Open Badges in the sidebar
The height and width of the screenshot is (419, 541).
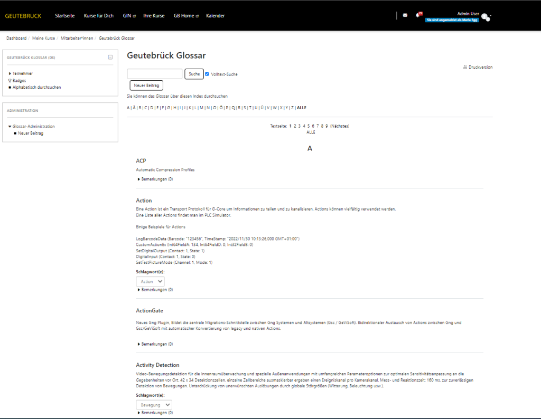pyautogui.click(x=20, y=81)
